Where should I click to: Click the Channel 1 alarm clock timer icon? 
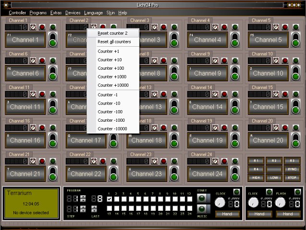33,27
